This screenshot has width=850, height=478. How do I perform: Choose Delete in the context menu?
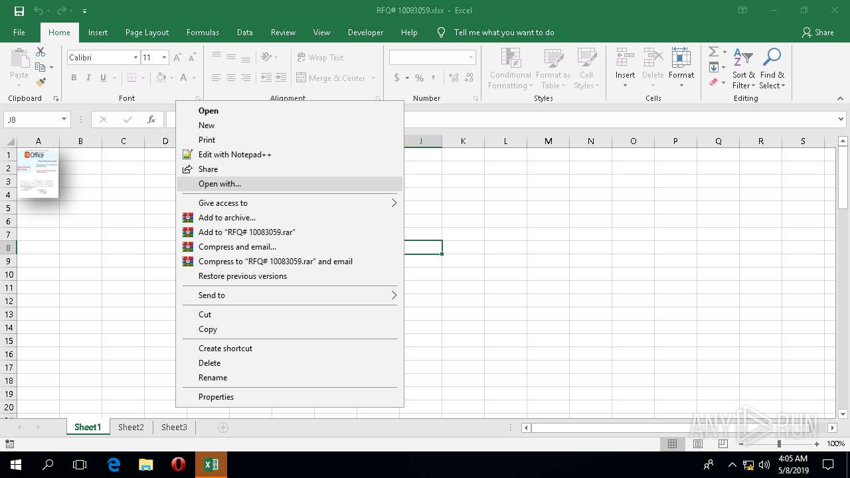click(290, 363)
